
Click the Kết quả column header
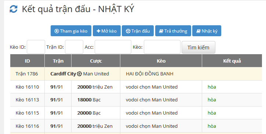(x=232, y=61)
